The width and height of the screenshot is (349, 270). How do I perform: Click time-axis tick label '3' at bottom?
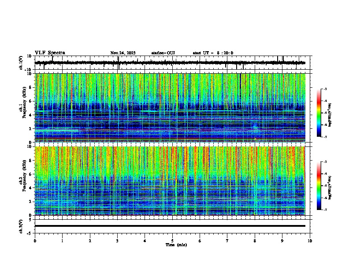118,241
